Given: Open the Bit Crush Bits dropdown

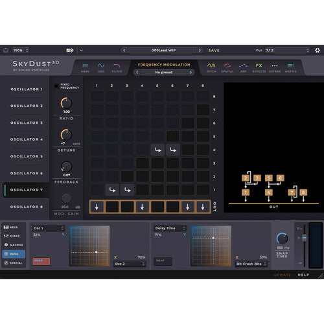Looking at the screenshot, I should [251, 264].
